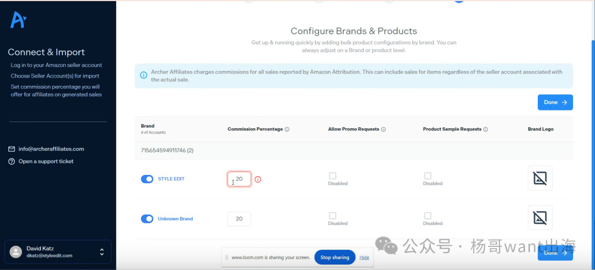Open a support ticket link
595x270 pixels.
pos(46,162)
